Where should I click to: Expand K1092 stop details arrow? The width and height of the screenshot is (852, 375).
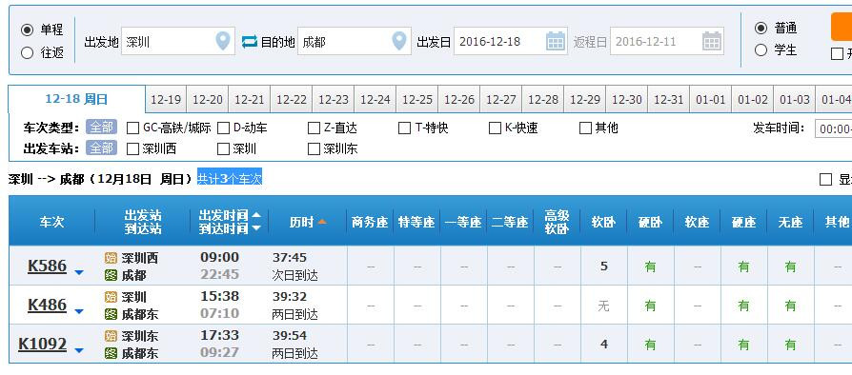(x=79, y=350)
